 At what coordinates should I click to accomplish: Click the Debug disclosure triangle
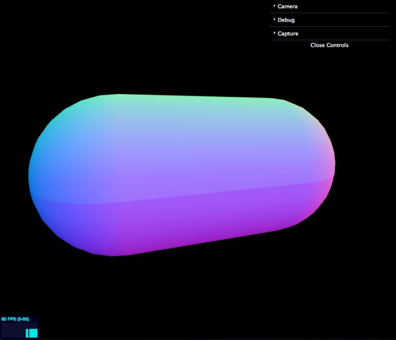273,20
